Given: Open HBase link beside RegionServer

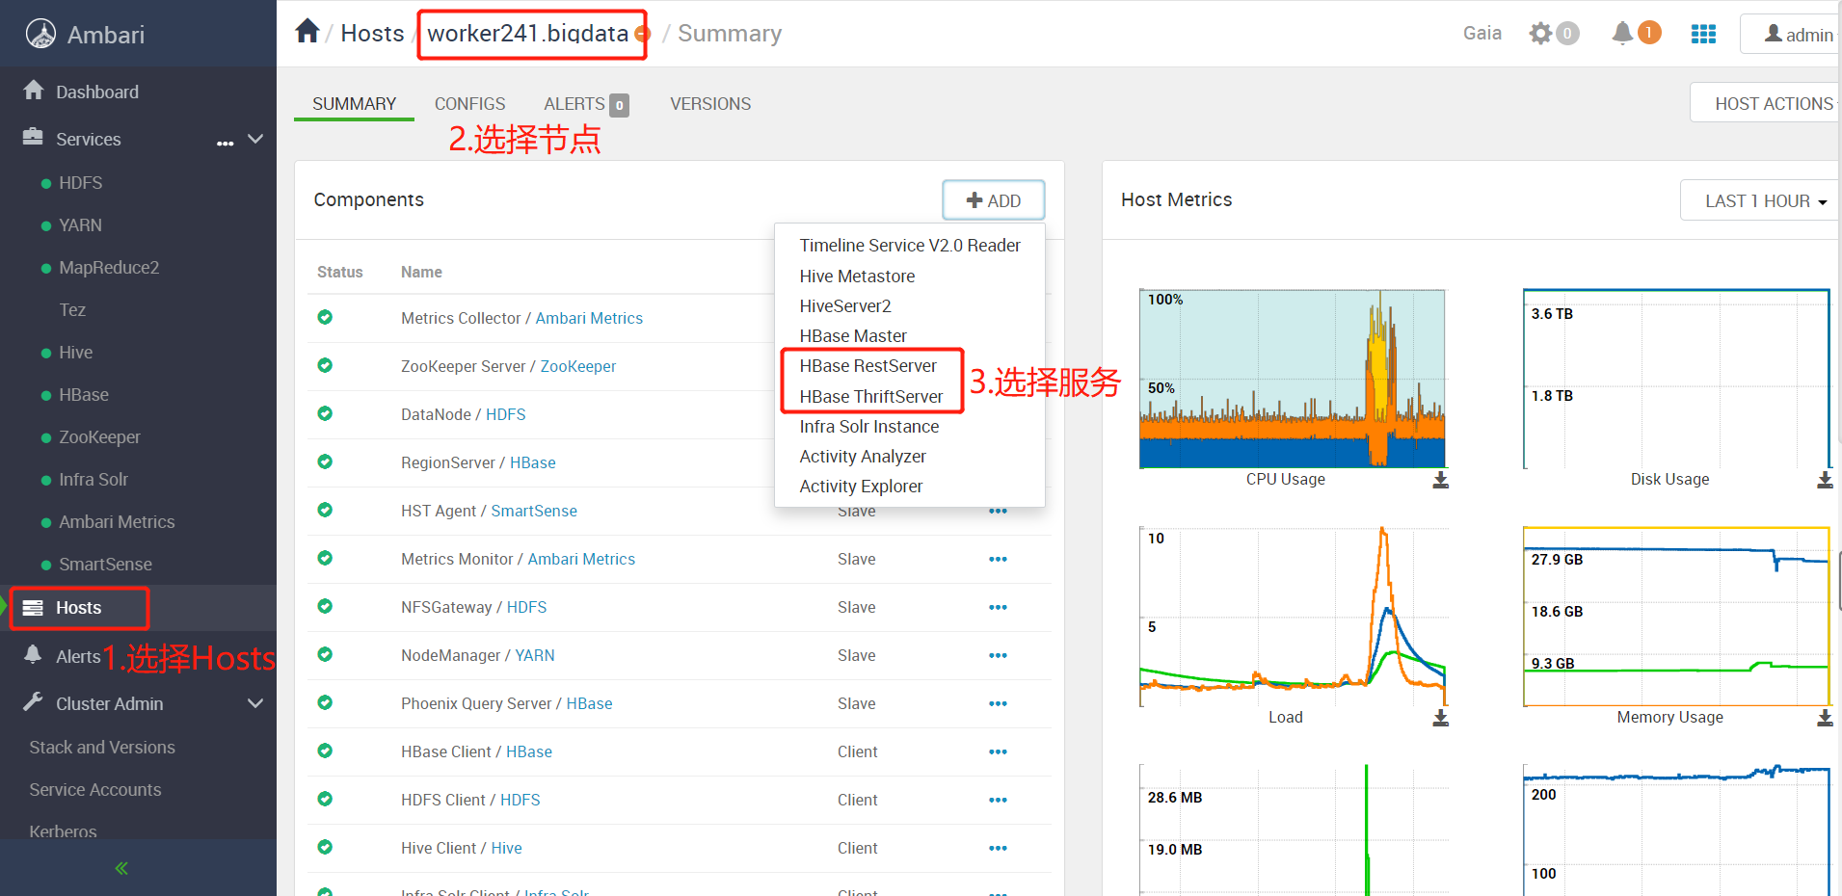Looking at the screenshot, I should [532, 462].
